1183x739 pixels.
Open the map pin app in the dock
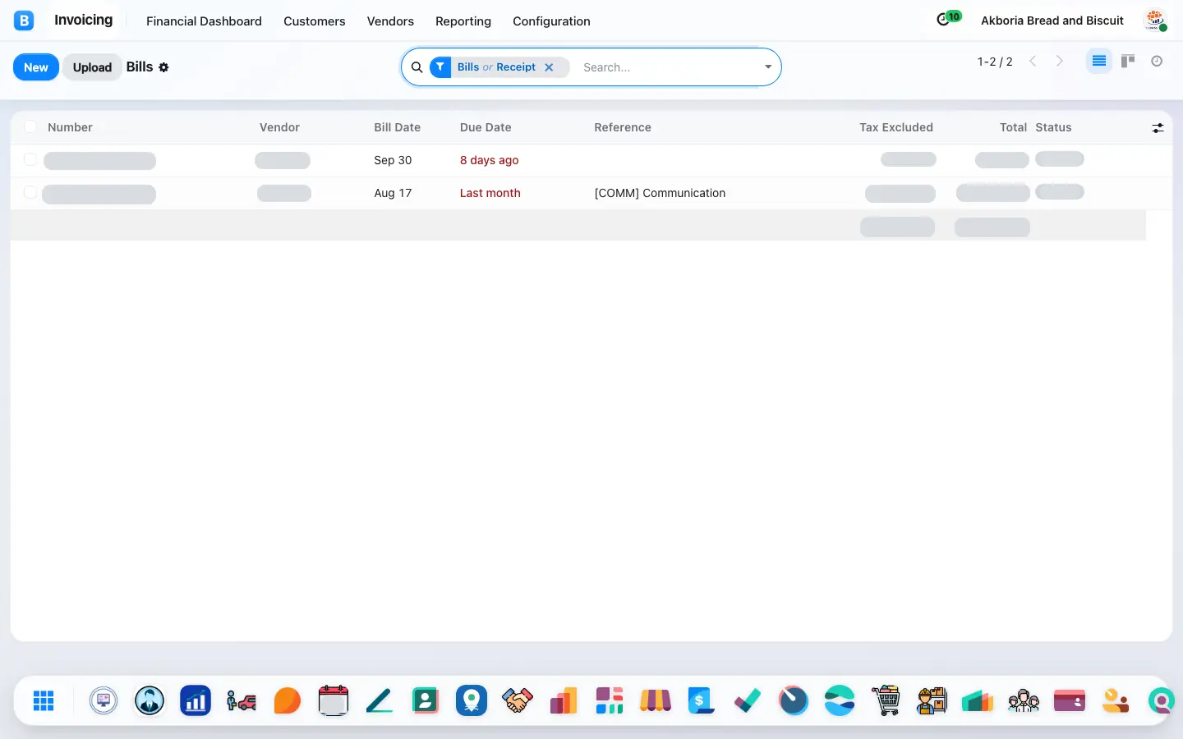pos(472,700)
